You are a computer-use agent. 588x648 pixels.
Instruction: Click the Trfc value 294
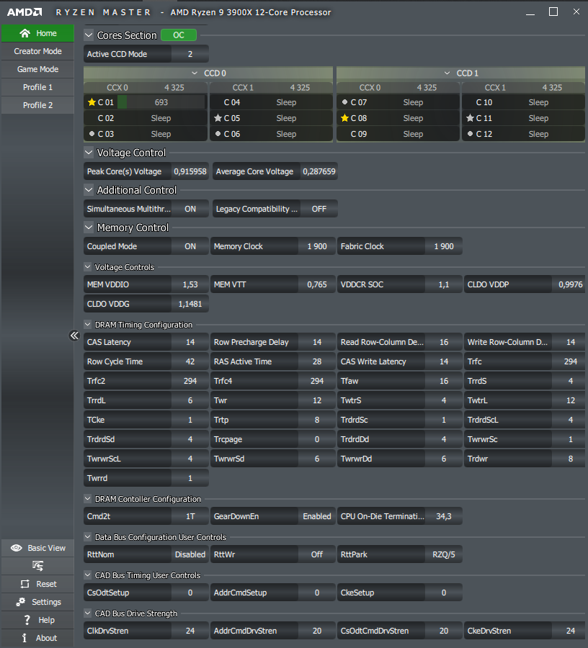(x=570, y=361)
